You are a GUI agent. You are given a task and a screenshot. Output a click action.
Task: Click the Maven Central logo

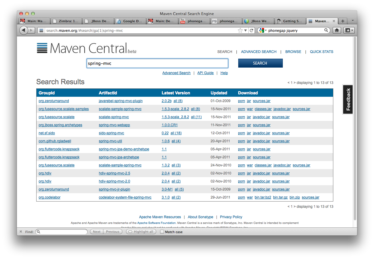tap(86, 48)
